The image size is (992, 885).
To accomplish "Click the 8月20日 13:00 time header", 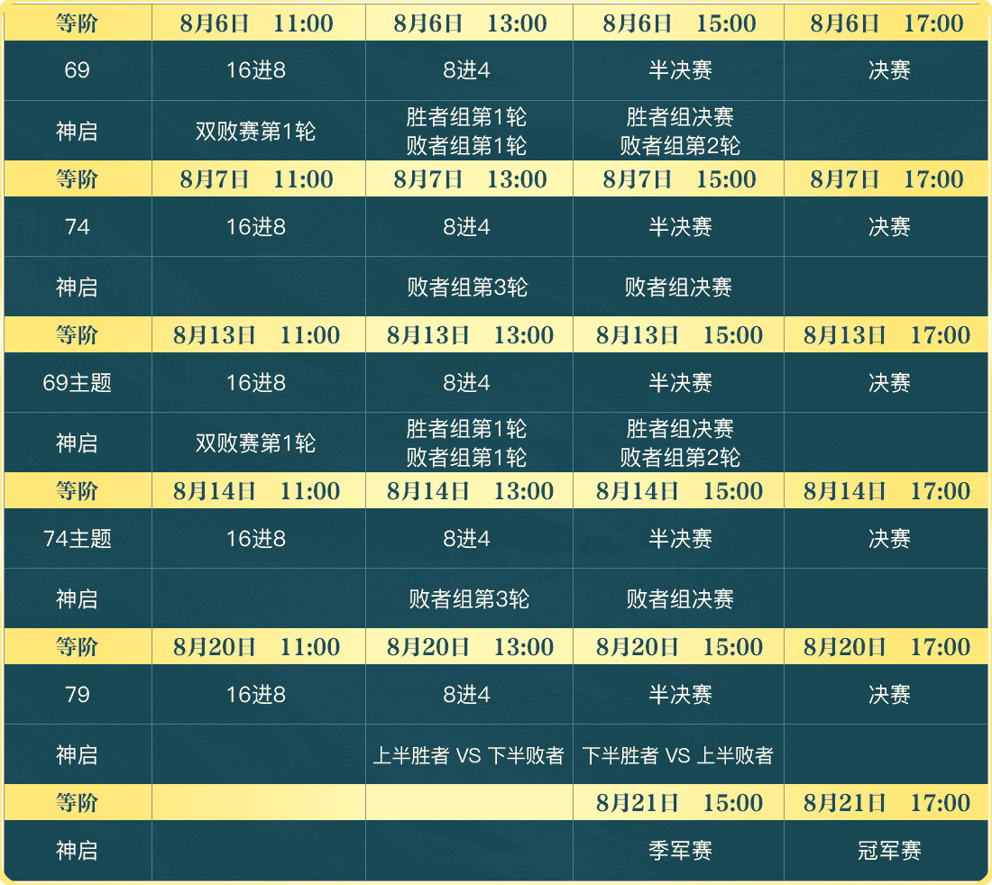I will pyautogui.click(x=470, y=647).
